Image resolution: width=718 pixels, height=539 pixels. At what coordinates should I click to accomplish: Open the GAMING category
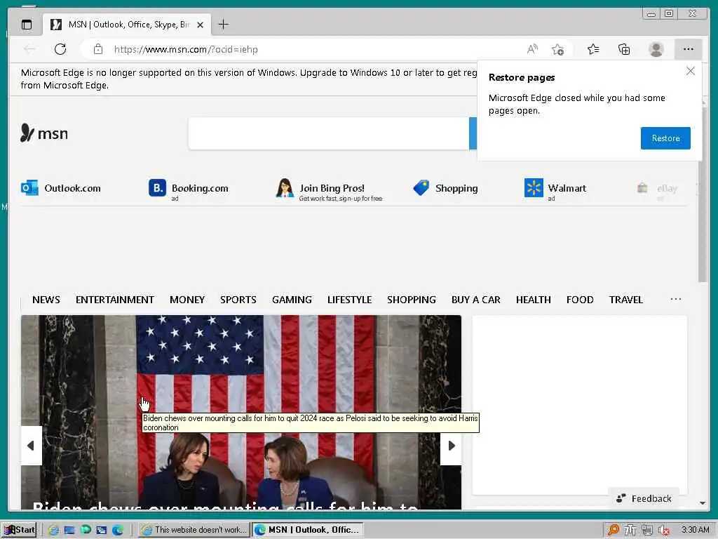coord(292,299)
